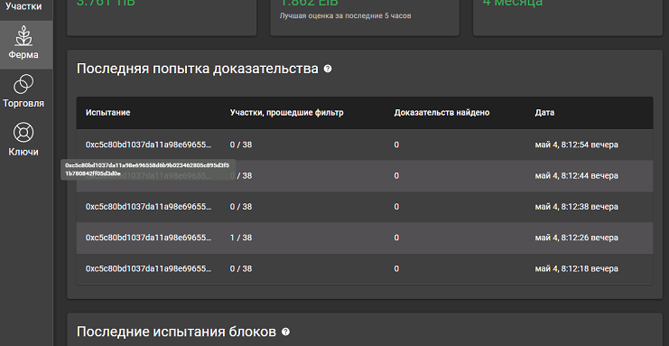Open the Ферма section in the sidebar
Viewport: 669px width, 346px height.
click(x=26, y=45)
